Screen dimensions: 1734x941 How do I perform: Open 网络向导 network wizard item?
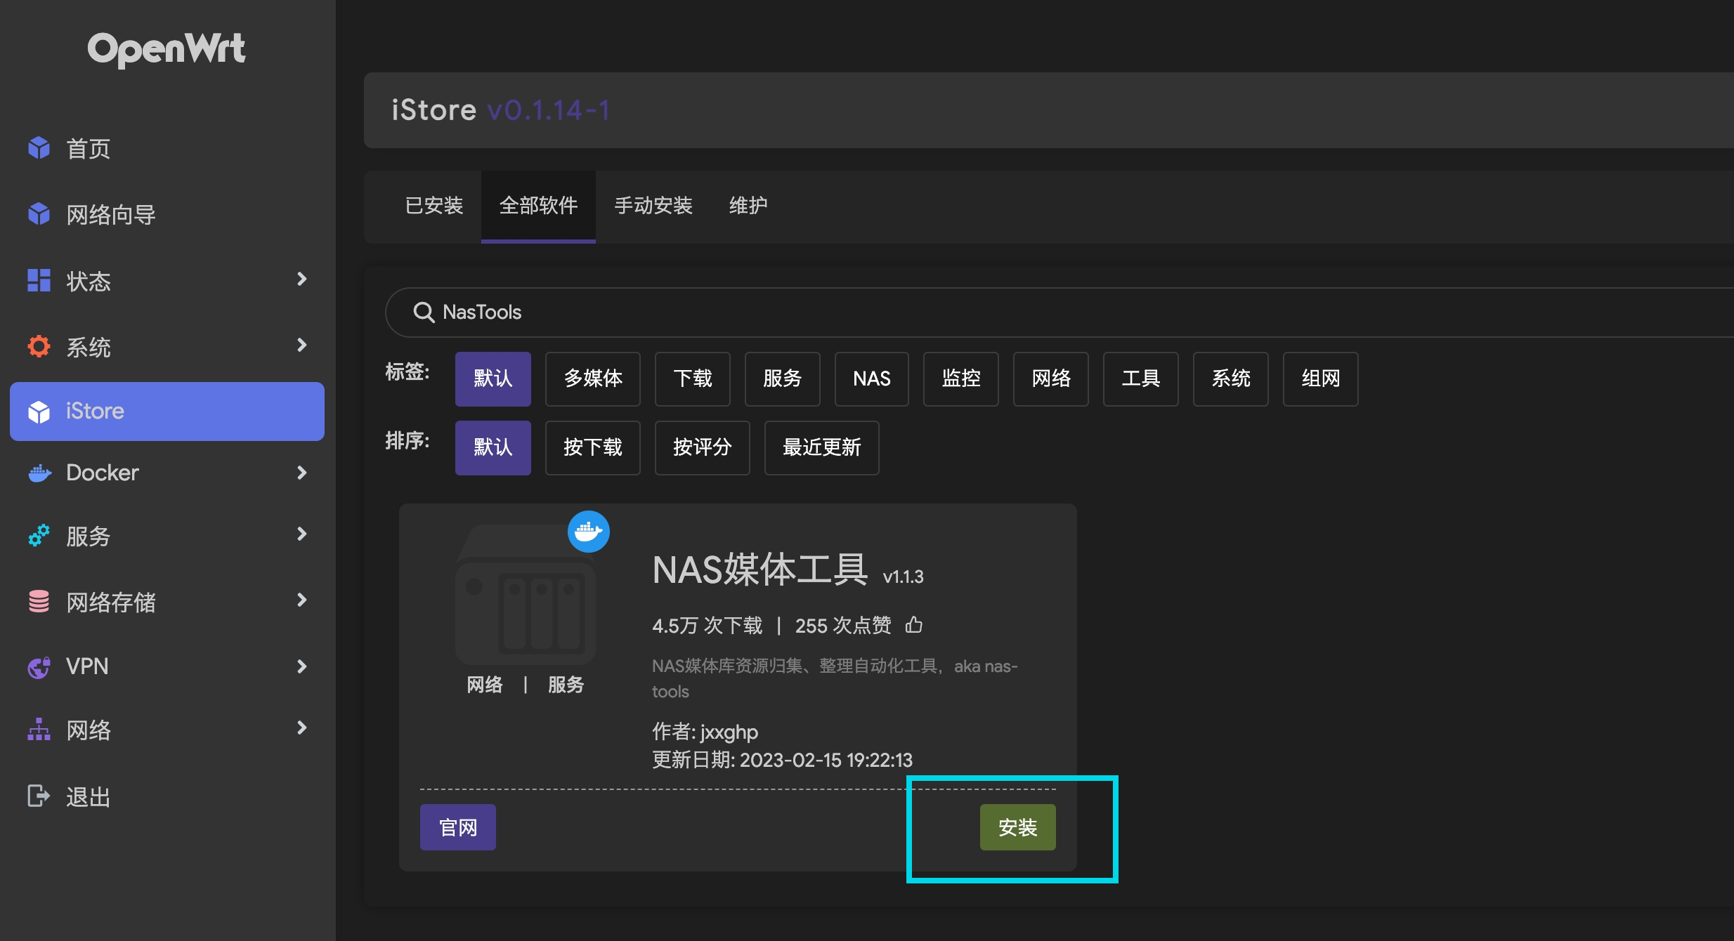pos(110,214)
